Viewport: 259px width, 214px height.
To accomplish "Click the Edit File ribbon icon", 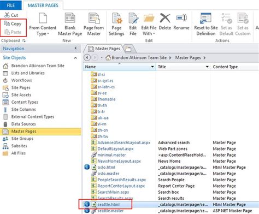I will pyautogui.click(x=133, y=18).
